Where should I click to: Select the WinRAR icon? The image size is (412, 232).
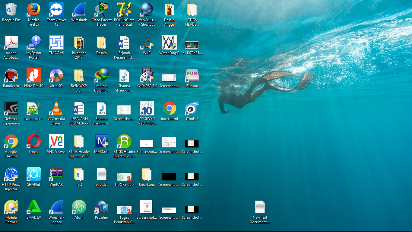coord(56,174)
